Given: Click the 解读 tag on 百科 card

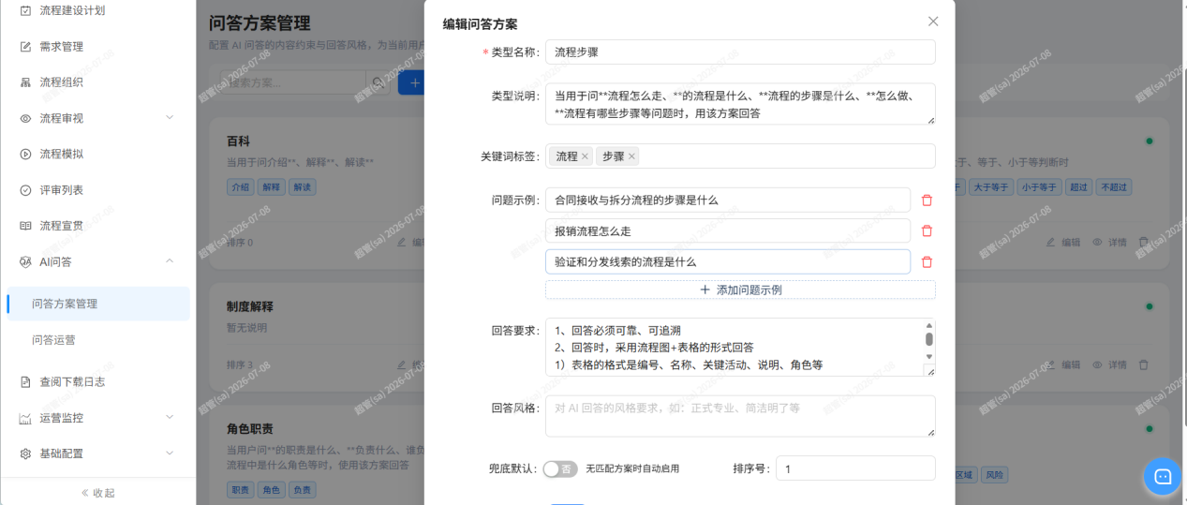Looking at the screenshot, I should [302, 187].
